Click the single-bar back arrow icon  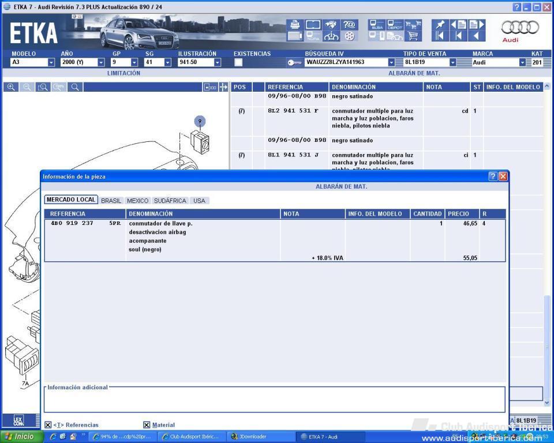point(459,36)
